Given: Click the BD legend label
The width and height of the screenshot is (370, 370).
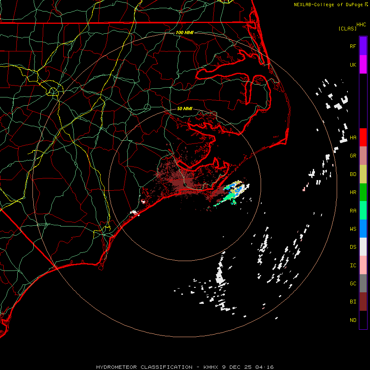Looking at the screenshot, I should (353, 174).
